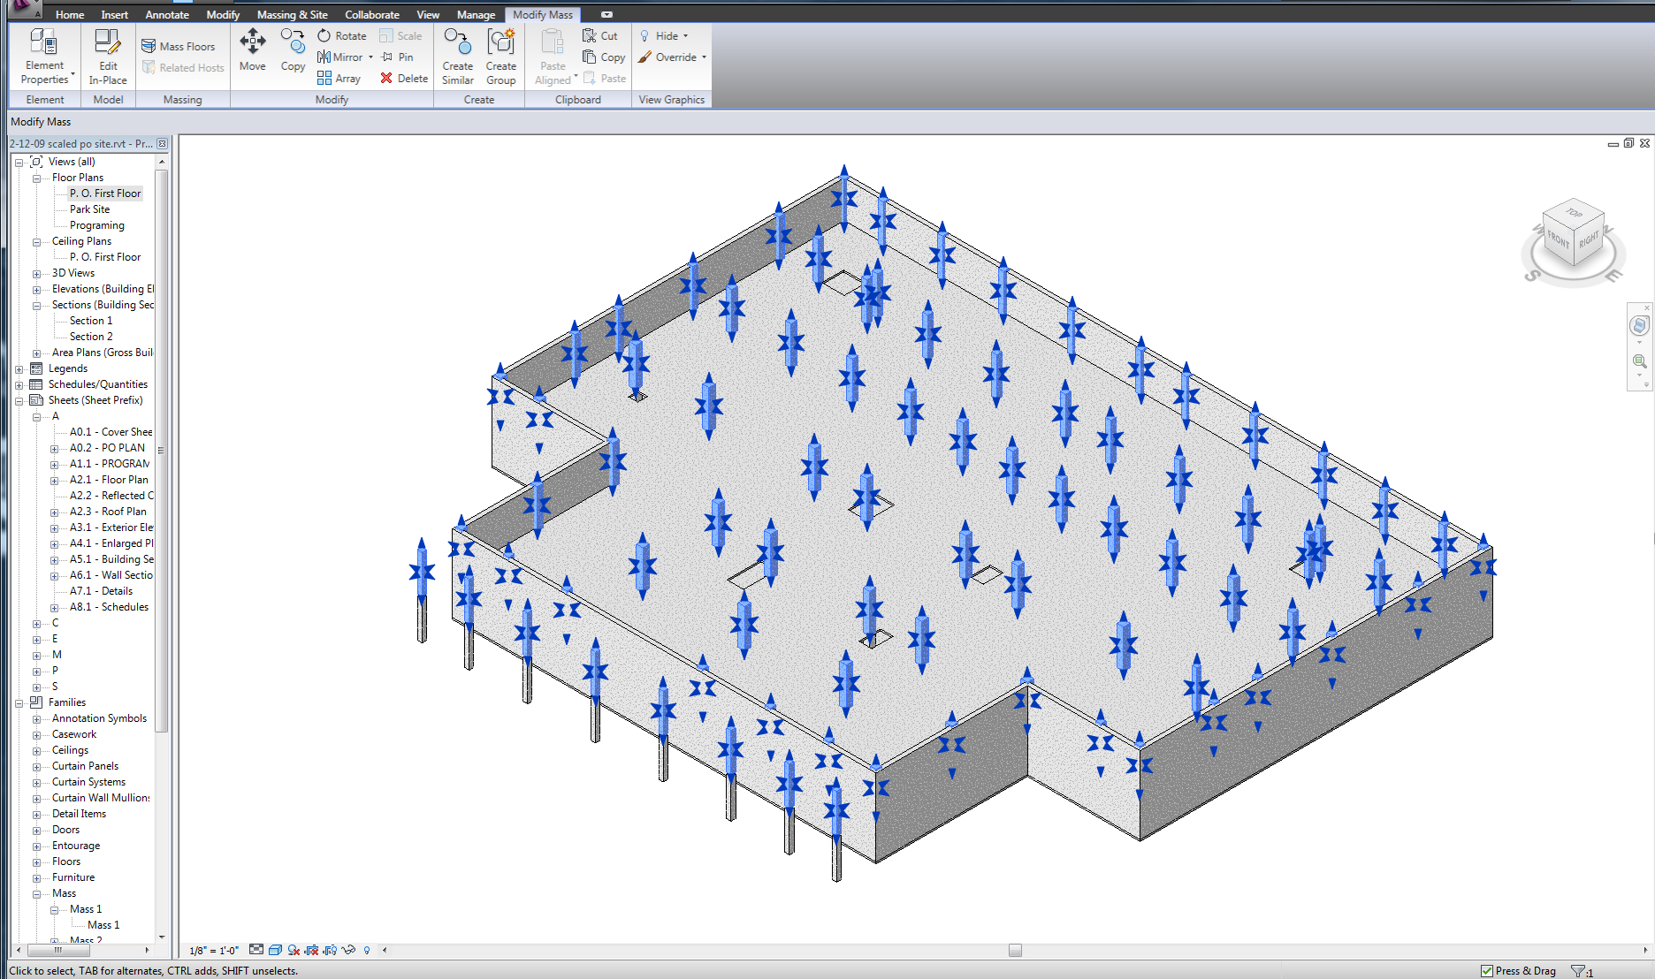
Task: Click the 1/8" = 1'-0" view scale
Action: [x=214, y=951]
